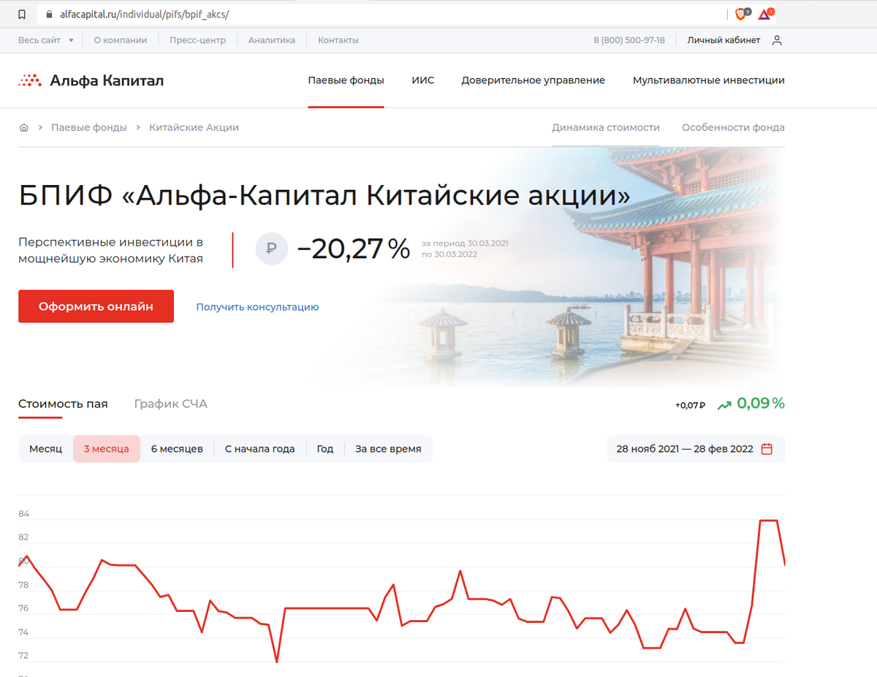This screenshot has height=677, width=877.
Task: Open 'Пресс-центр' link
Action: [197, 40]
